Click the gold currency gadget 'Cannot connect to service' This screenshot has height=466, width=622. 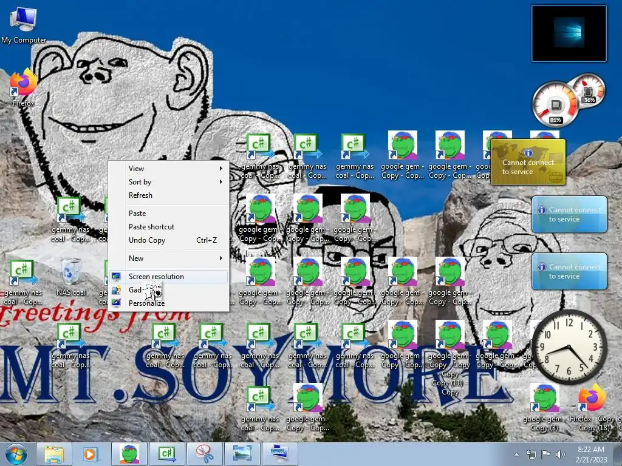pyautogui.click(x=528, y=161)
